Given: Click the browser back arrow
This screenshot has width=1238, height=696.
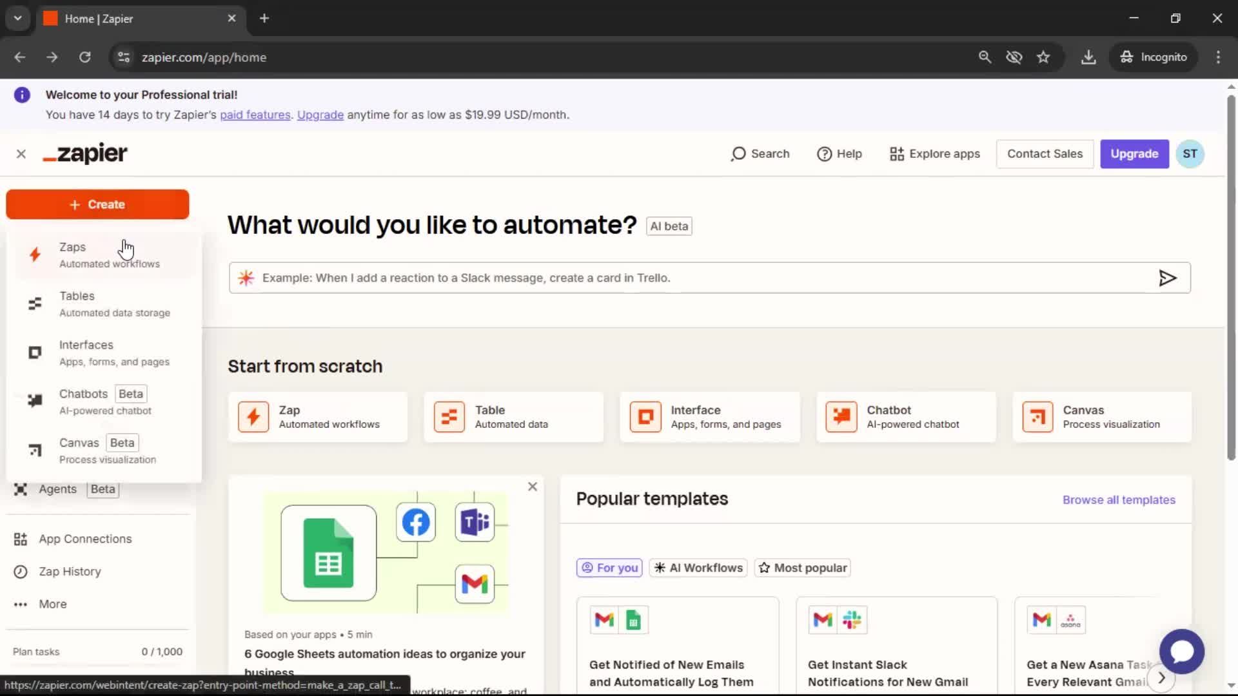Looking at the screenshot, I should [x=20, y=57].
